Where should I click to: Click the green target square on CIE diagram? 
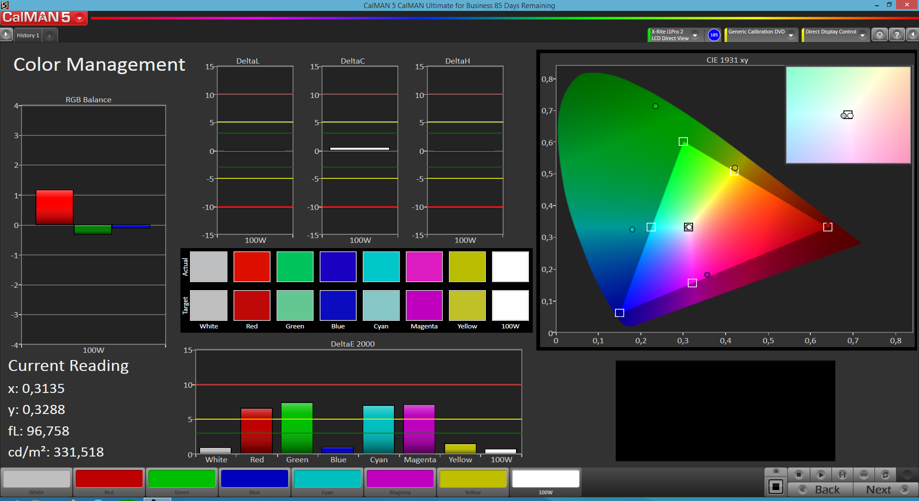click(x=683, y=142)
